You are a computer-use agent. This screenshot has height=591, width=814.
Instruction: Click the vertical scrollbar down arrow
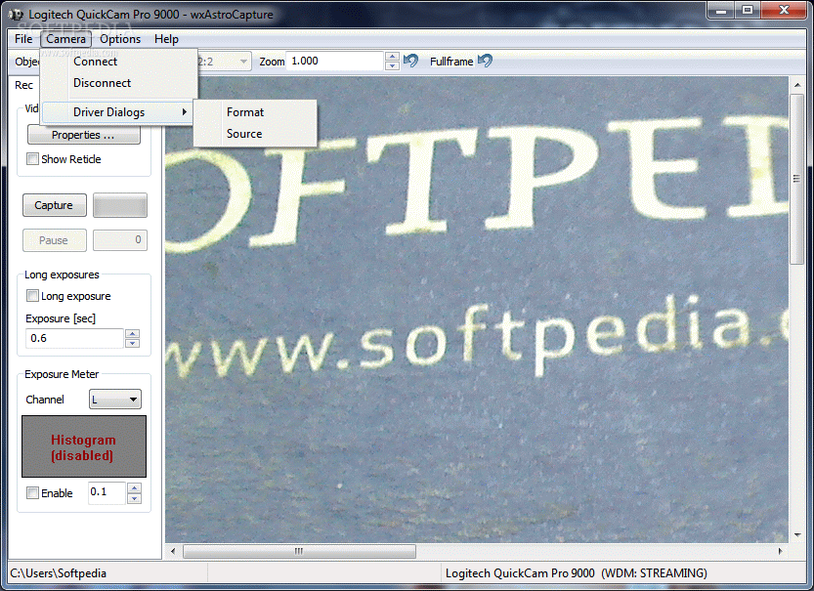[797, 535]
